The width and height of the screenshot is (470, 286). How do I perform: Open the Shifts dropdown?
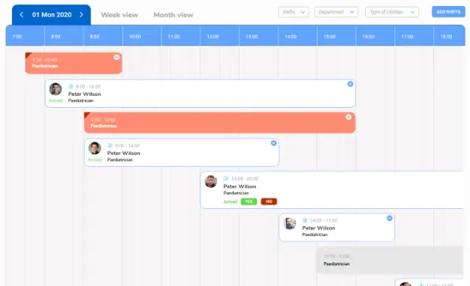click(x=294, y=12)
